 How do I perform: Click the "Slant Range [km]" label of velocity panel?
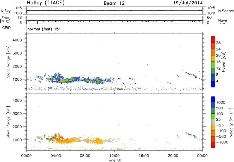coord(8,122)
